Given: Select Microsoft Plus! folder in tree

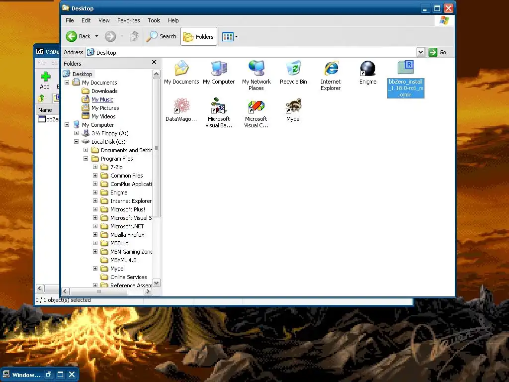Looking at the screenshot, I should (x=128, y=209).
